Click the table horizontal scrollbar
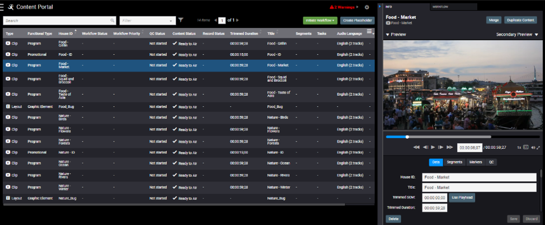Screen dimensions: 545x225 coord(174,204)
